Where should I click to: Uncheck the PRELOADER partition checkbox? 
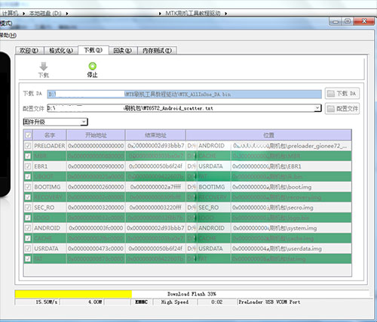[x=28, y=146]
